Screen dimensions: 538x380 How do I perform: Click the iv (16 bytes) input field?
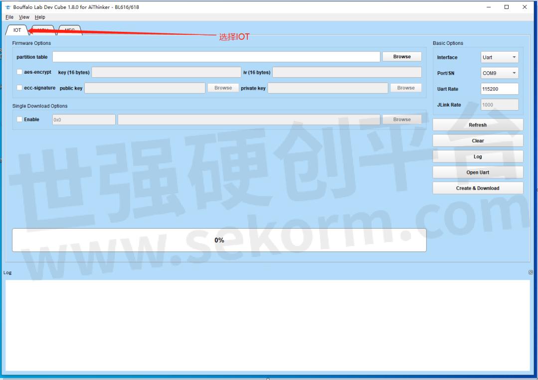tap(347, 72)
